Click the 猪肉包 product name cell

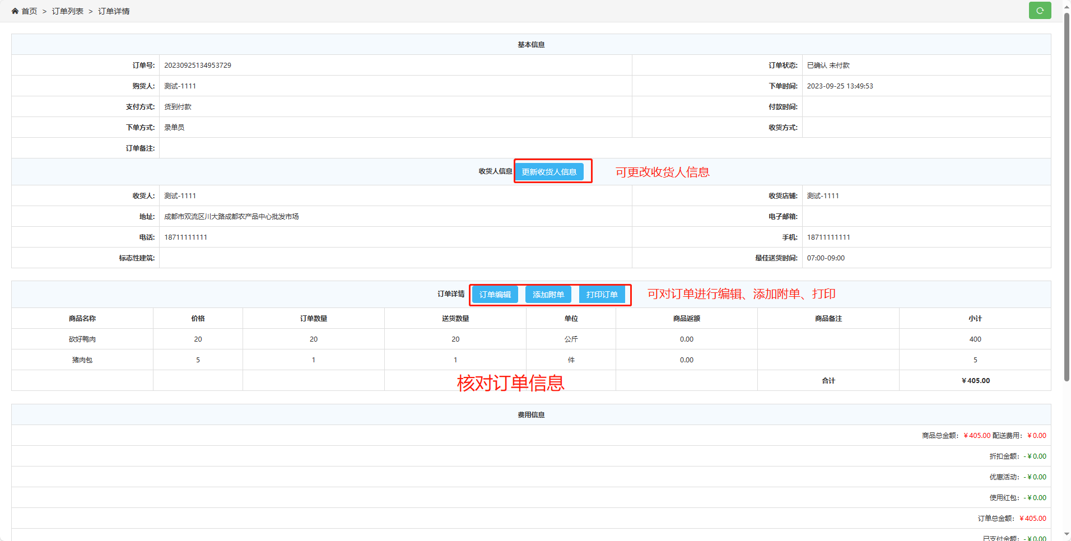[82, 360]
